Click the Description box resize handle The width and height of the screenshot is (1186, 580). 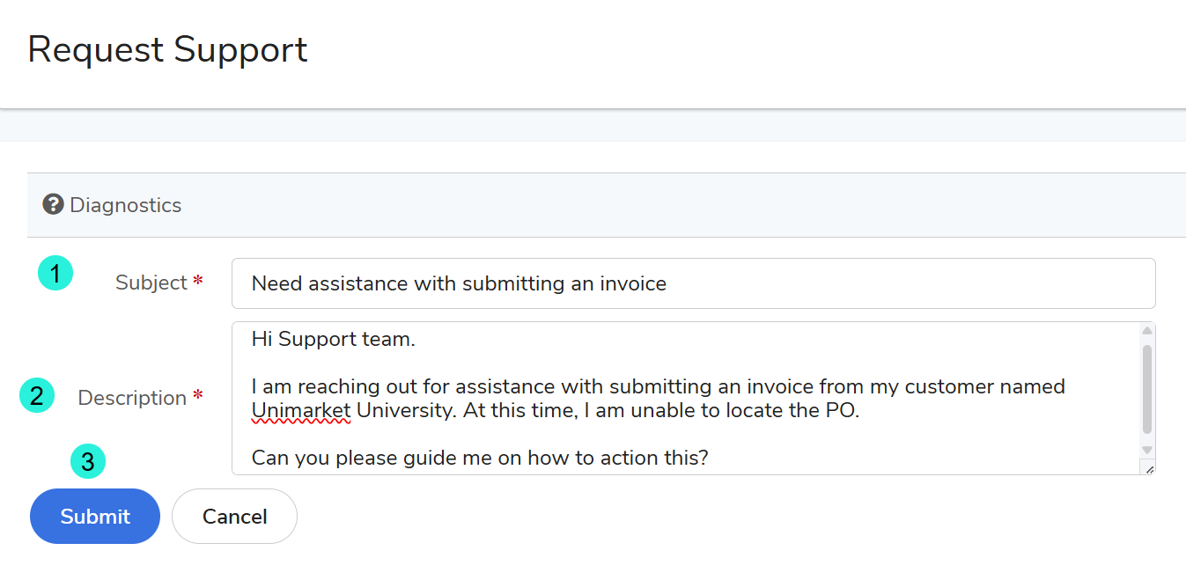(x=1147, y=468)
